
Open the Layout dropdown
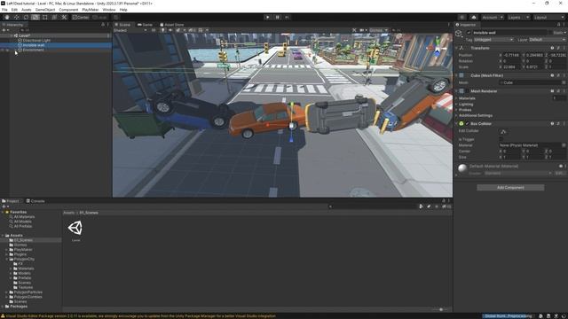coord(549,18)
